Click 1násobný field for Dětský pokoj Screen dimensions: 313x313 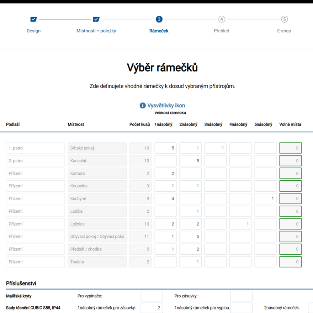165,148
